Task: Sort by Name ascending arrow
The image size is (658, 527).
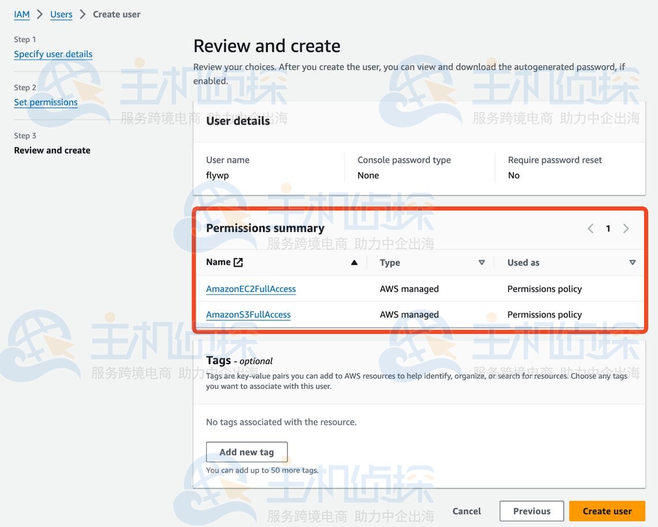Action: tap(354, 262)
